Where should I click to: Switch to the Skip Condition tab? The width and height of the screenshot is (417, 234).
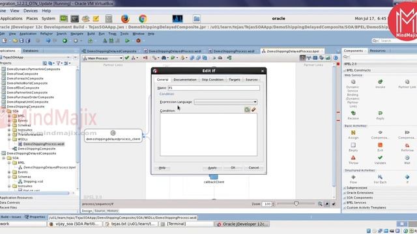point(212,79)
